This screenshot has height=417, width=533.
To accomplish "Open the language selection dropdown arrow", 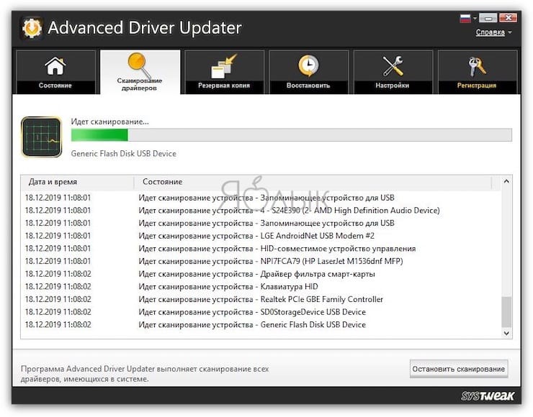I will [475, 18].
